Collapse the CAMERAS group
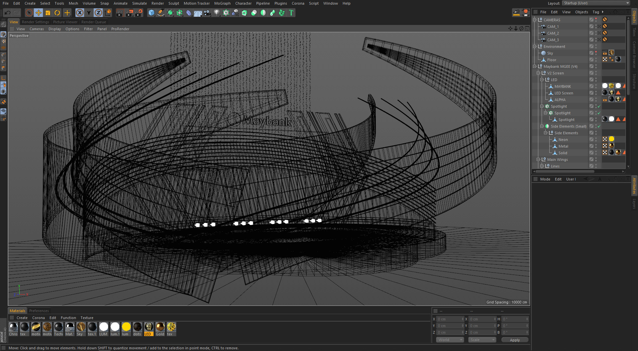Image resolution: width=638 pixels, height=351 pixels. point(535,20)
